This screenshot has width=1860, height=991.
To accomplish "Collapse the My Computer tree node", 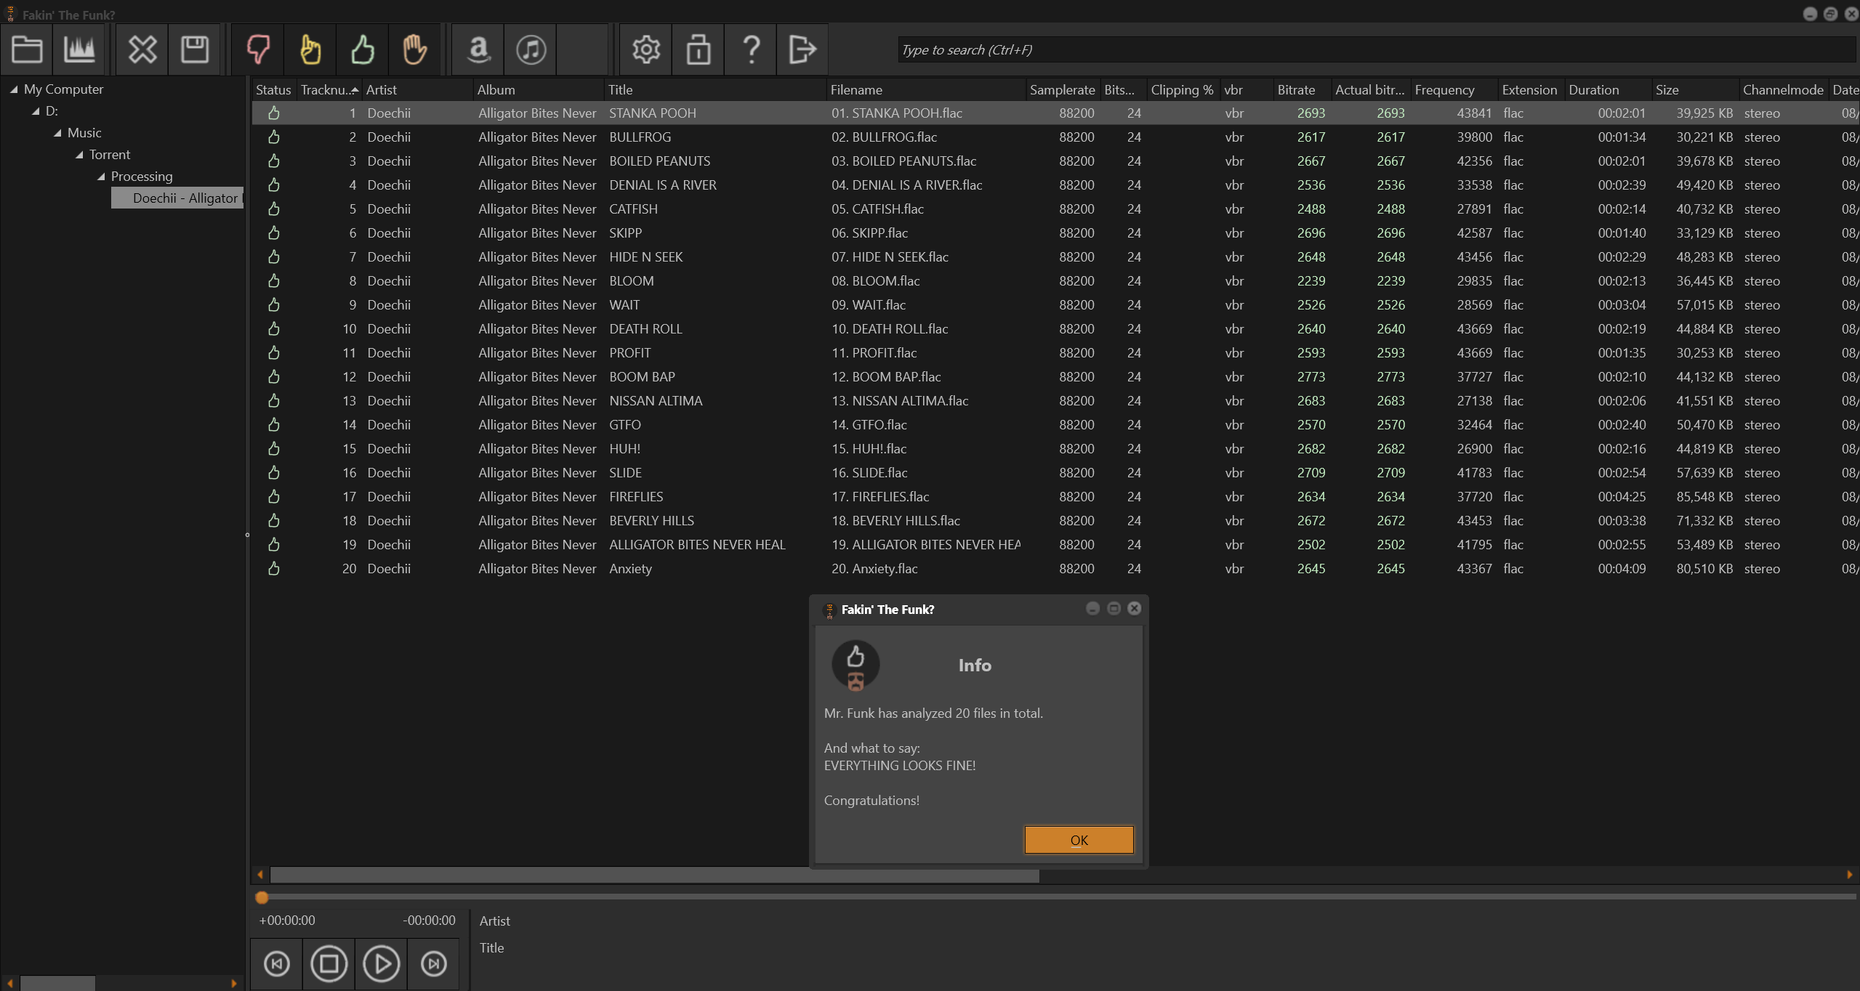I will pyautogui.click(x=14, y=89).
